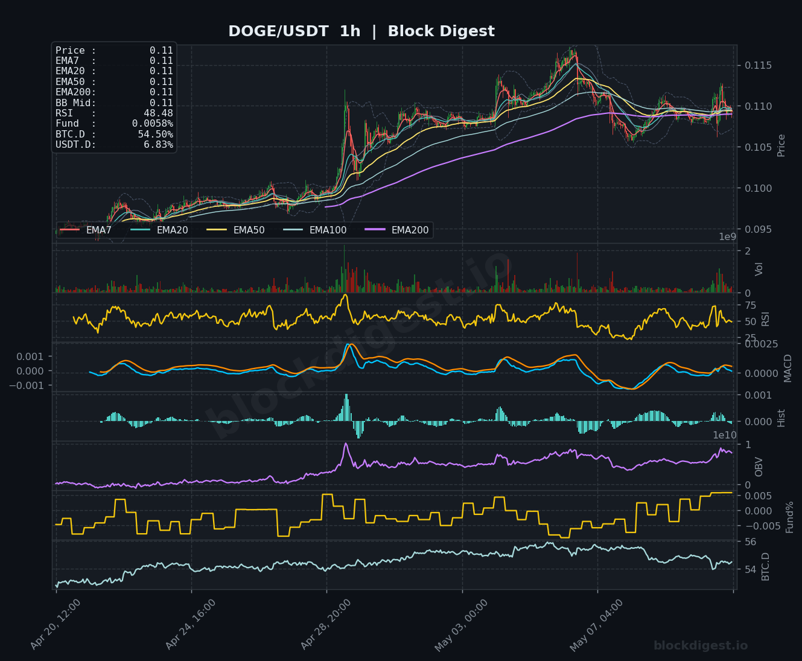Click the EMA50 legend entry

[x=235, y=230]
